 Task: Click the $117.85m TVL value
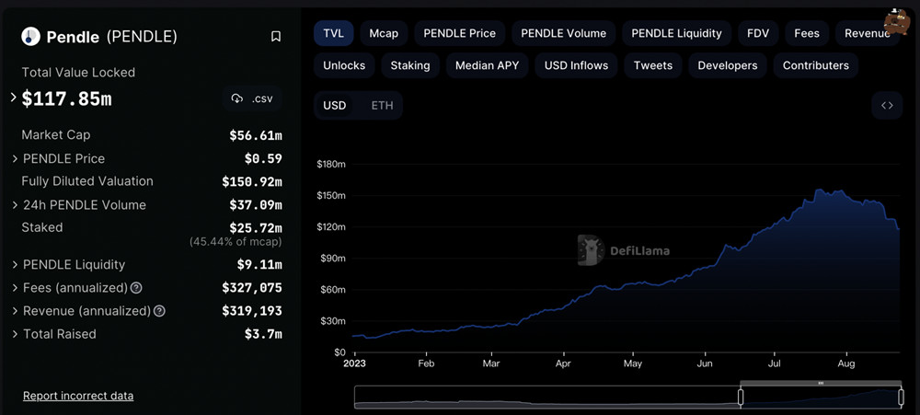[x=67, y=99]
